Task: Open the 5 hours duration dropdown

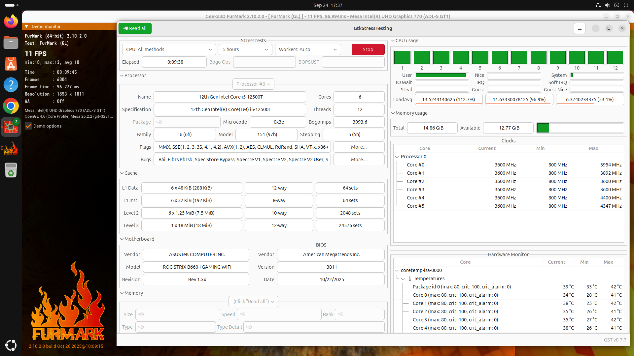Action: tap(246, 49)
